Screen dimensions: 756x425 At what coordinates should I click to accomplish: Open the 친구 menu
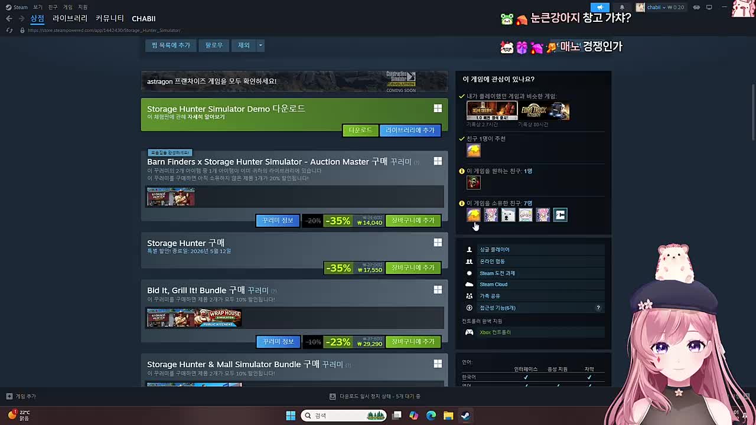tap(53, 7)
